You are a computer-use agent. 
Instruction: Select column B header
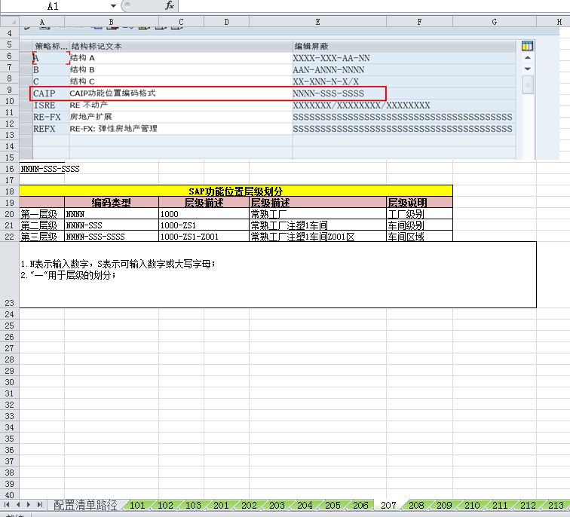tap(112, 22)
